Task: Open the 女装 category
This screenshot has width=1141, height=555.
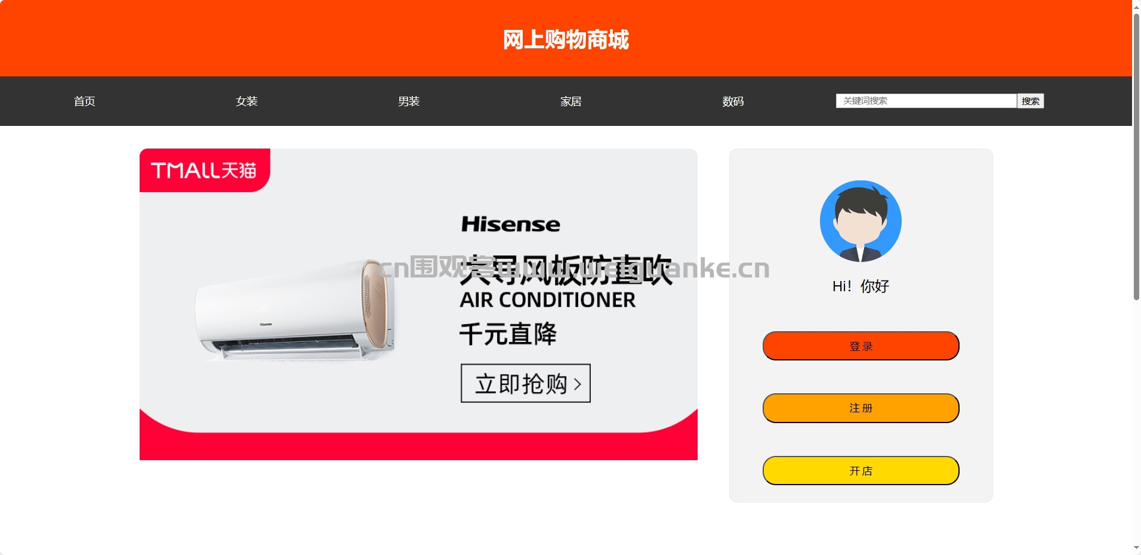Action: click(x=246, y=101)
